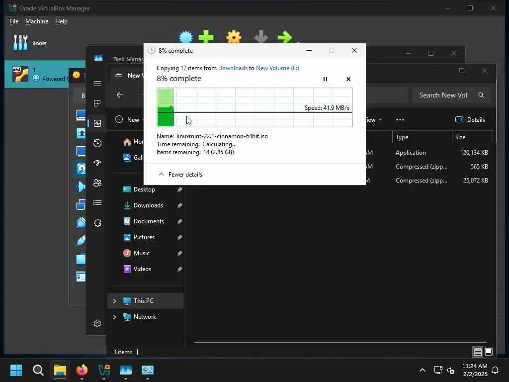Image resolution: width=509 pixels, height=382 pixels.
Task: Show hidden system tray icons
Action: [x=423, y=370]
